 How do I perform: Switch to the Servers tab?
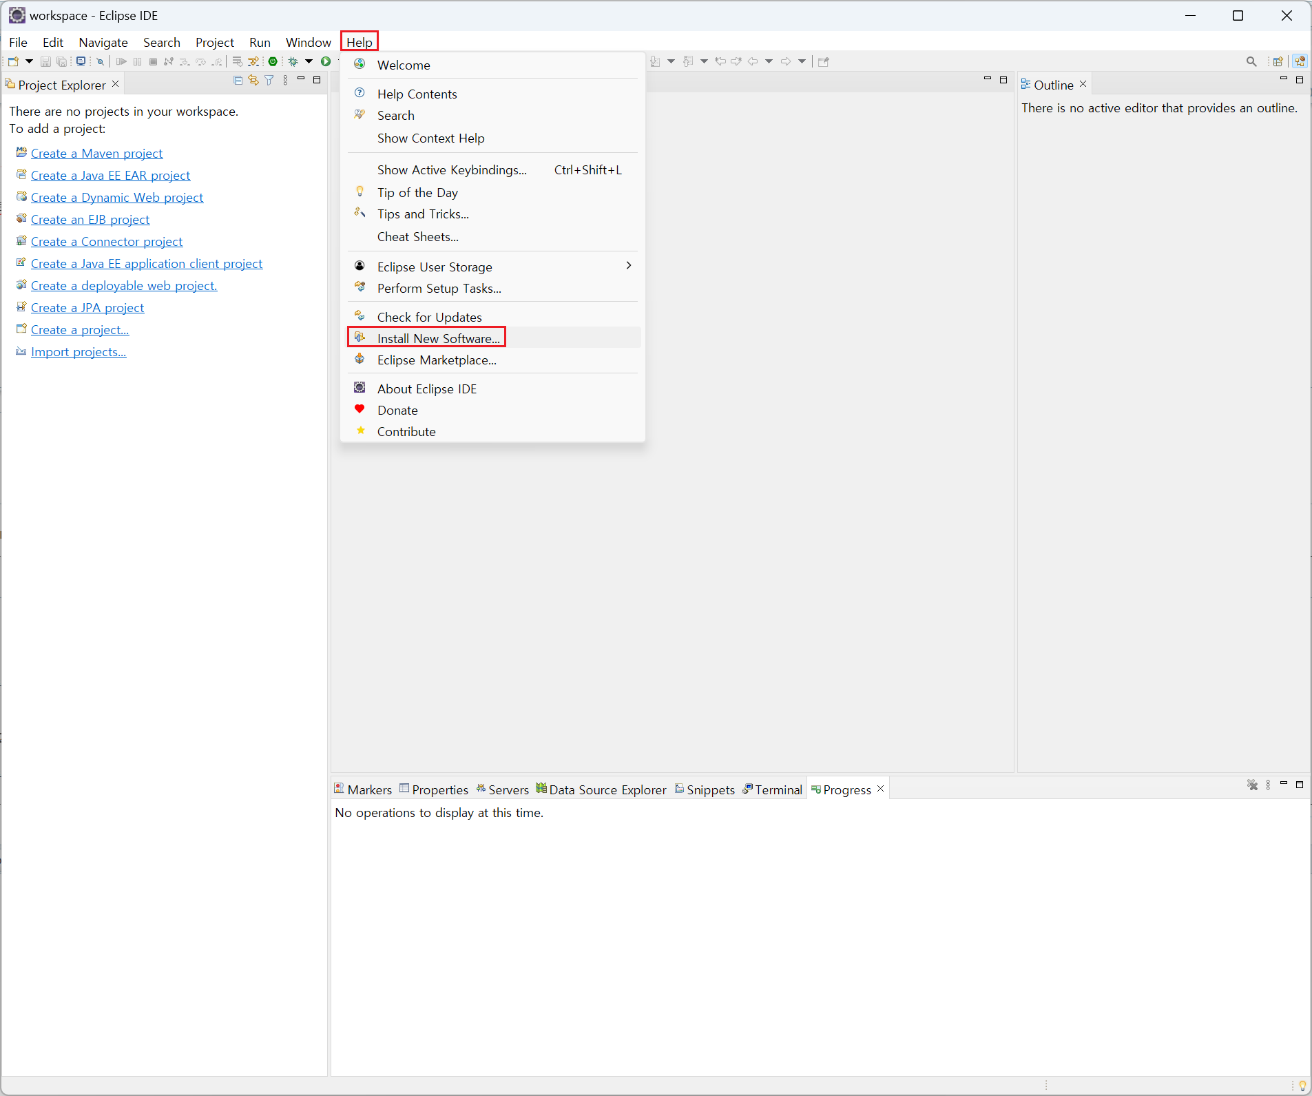click(x=502, y=789)
